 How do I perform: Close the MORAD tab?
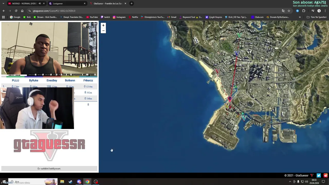tap(44, 4)
